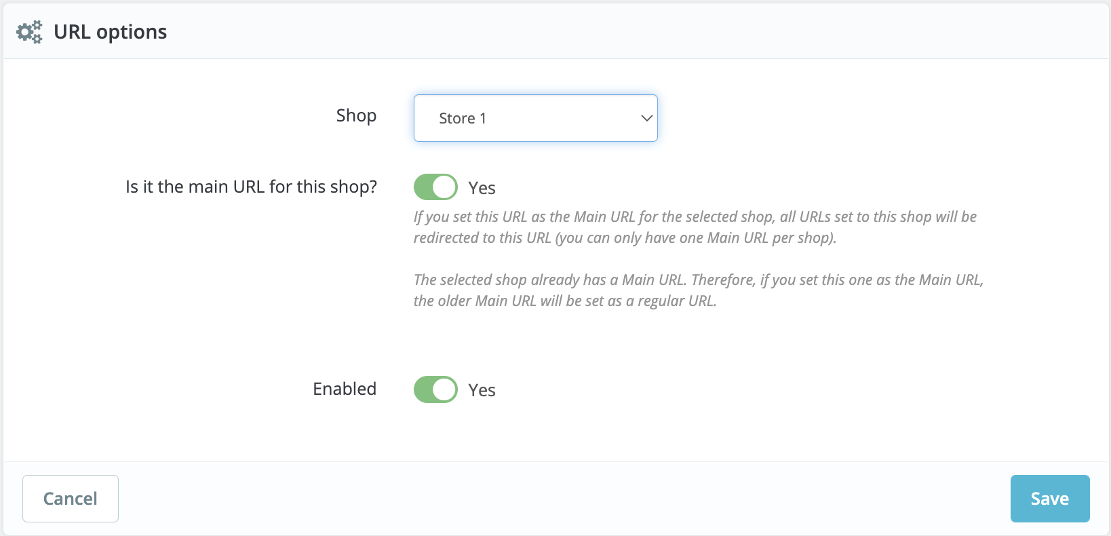Click the note about older Main URL
The width and height of the screenshot is (1111, 536).
coord(698,290)
